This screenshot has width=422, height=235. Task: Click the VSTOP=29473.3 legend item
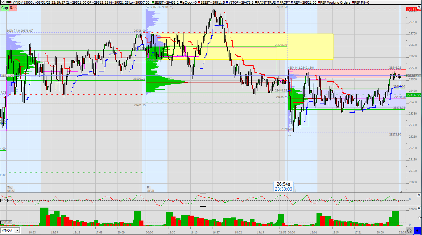(239, 2)
